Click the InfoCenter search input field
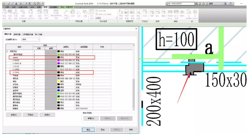Screen dimensions: 251x138 coord(181,4)
